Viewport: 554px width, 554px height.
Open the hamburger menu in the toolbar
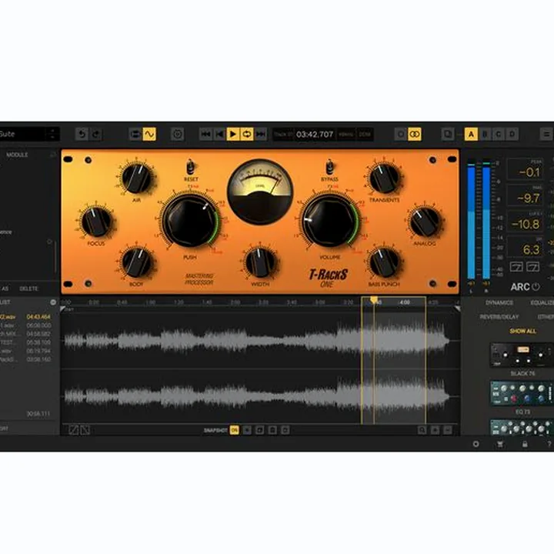(x=546, y=134)
